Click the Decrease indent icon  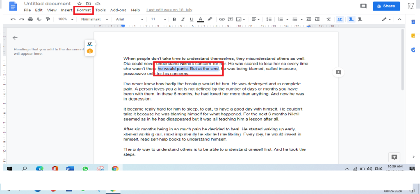(x=309, y=19)
